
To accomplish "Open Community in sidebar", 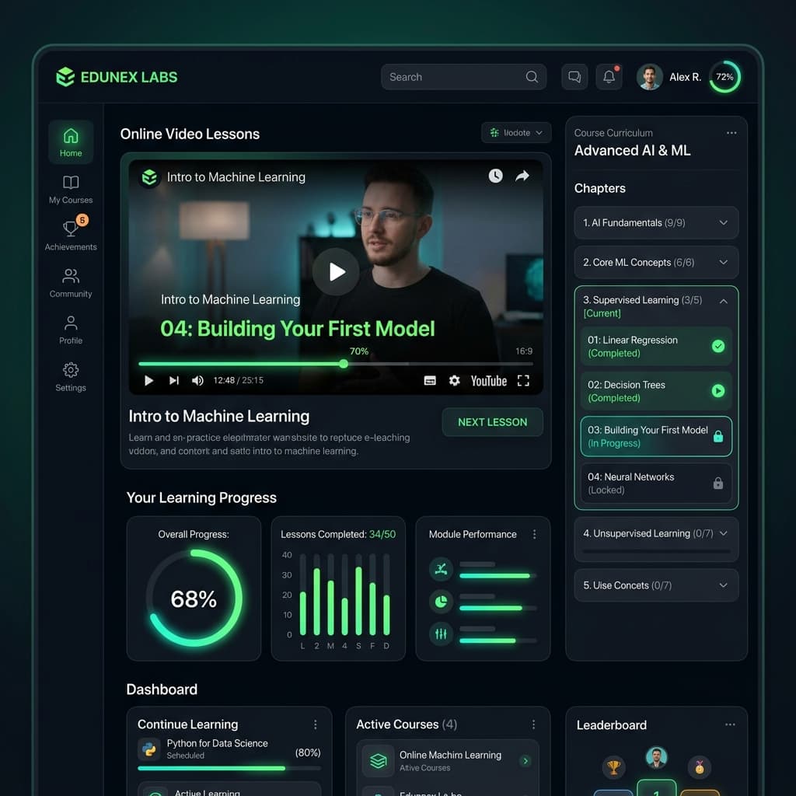I will [x=71, y=283].
